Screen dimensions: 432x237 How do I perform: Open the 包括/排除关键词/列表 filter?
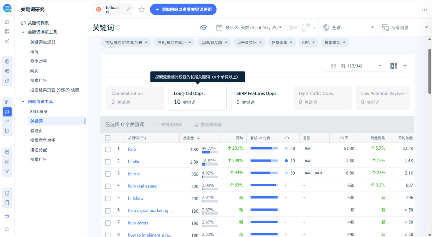[126, 43]
